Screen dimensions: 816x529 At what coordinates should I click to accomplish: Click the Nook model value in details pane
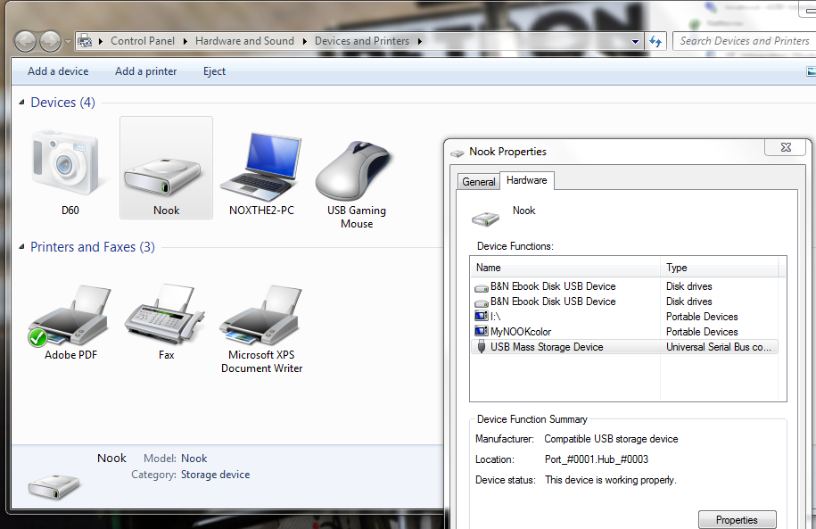(194, 459)
